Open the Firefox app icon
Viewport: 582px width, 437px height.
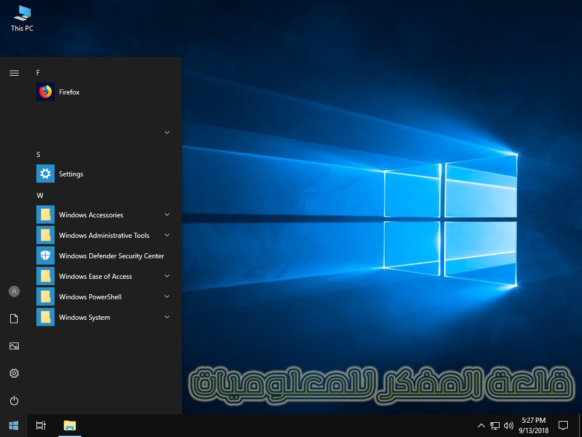click(x=45, y=92)
